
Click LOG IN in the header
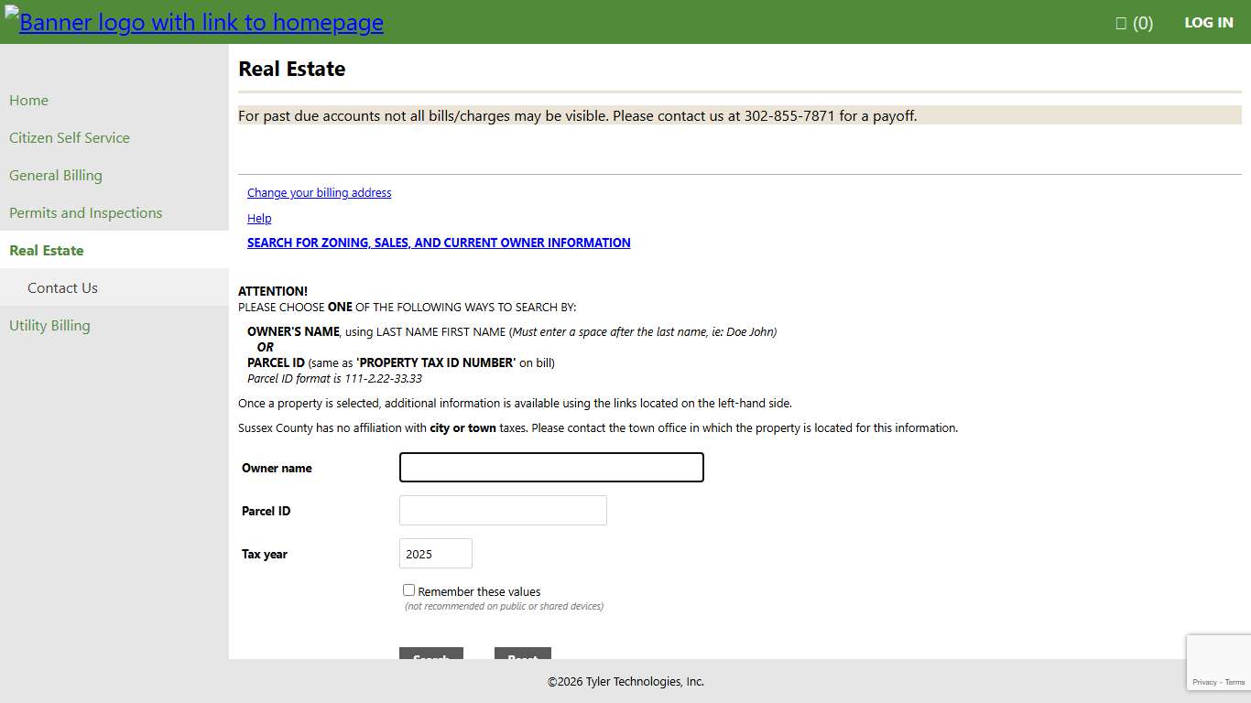pos(1208,23)
